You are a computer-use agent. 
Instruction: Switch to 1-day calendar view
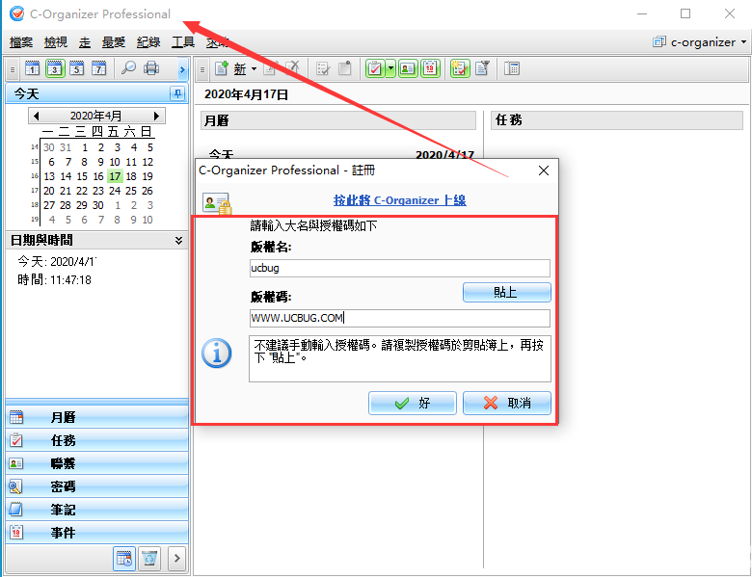click(32, 68)
